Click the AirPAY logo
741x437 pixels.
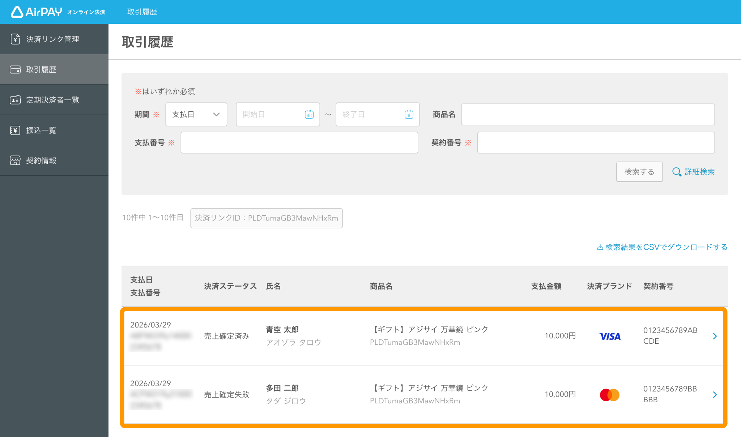36,12
